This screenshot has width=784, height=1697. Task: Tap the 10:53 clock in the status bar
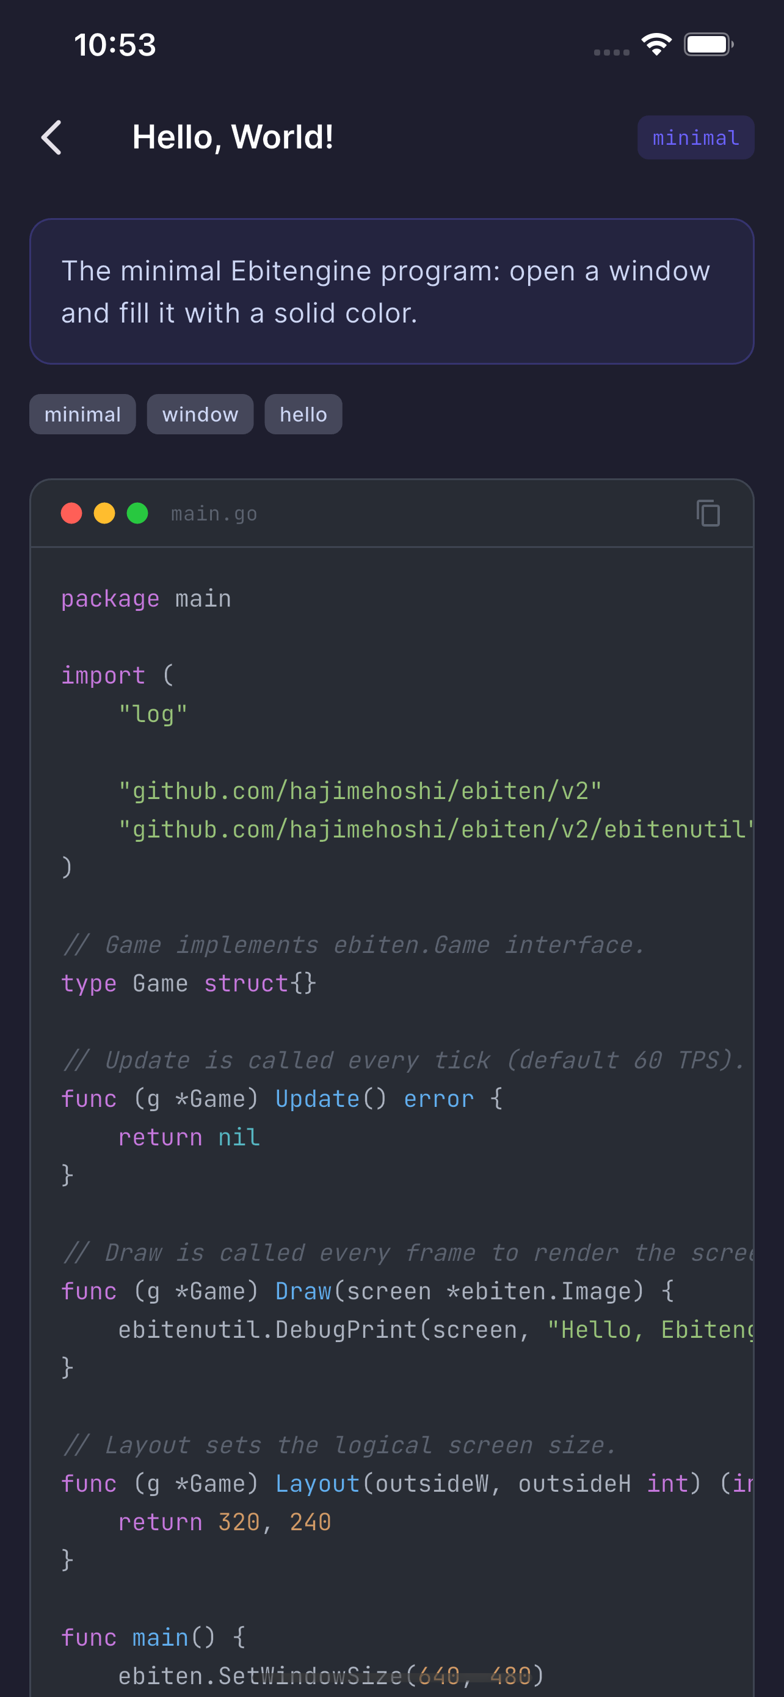pyautogui.click(x=115, y=45)
